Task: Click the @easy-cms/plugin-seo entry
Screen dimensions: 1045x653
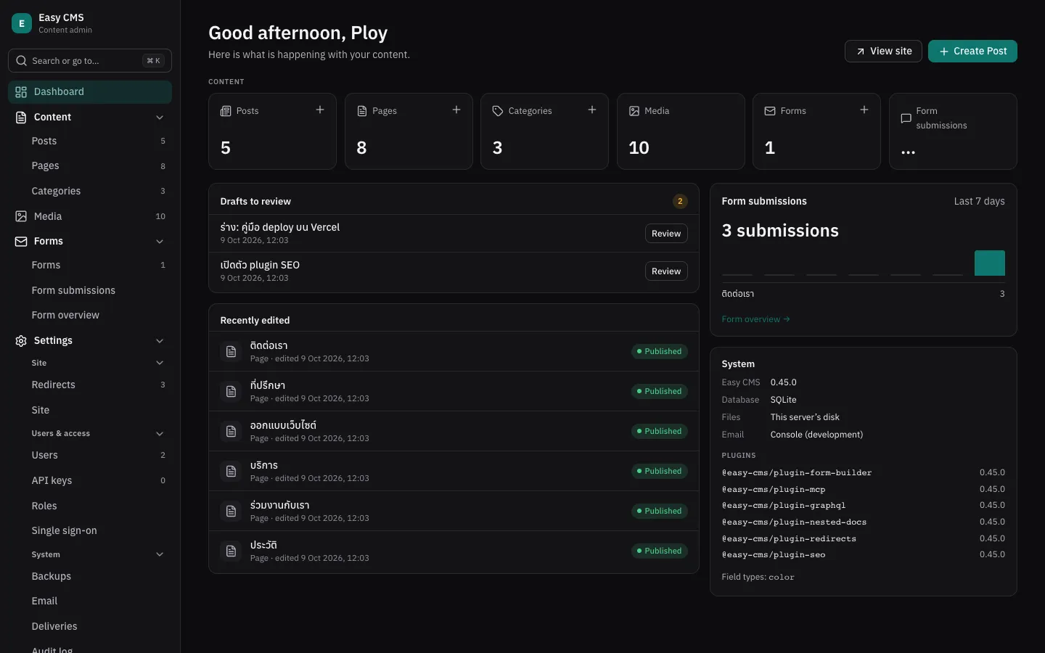Action: [x=774, y=554]
